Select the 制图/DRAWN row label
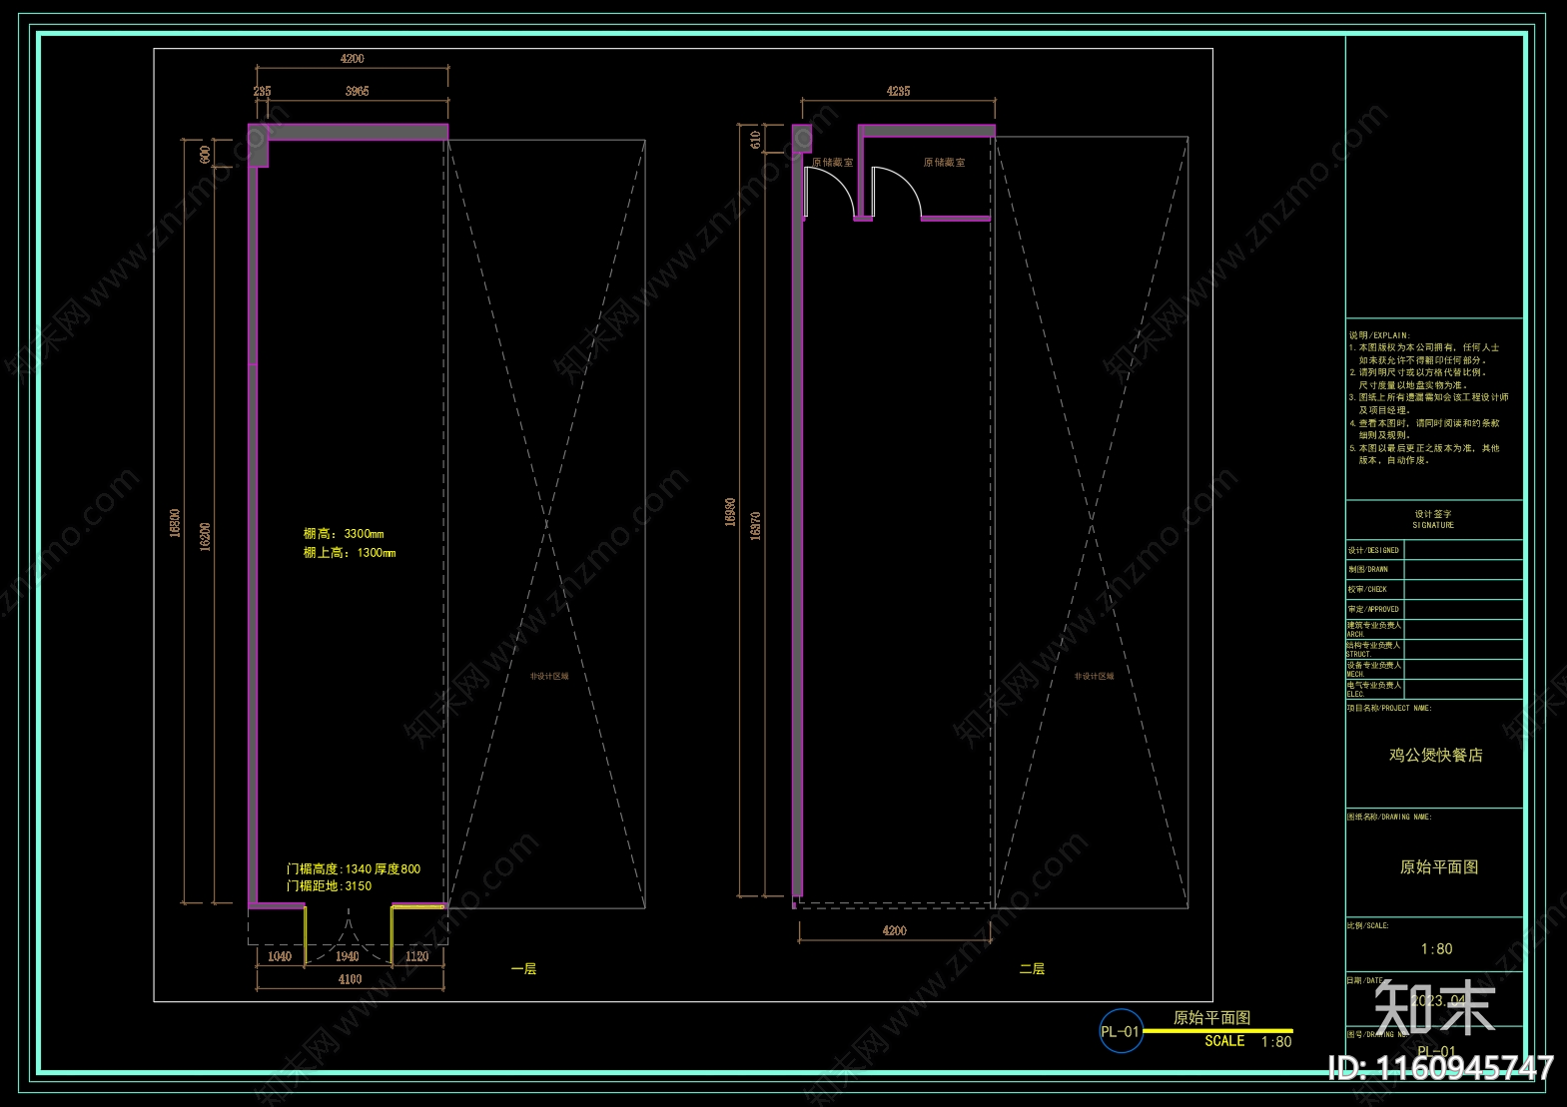1567x1107 pixels. coord(1368,569)
